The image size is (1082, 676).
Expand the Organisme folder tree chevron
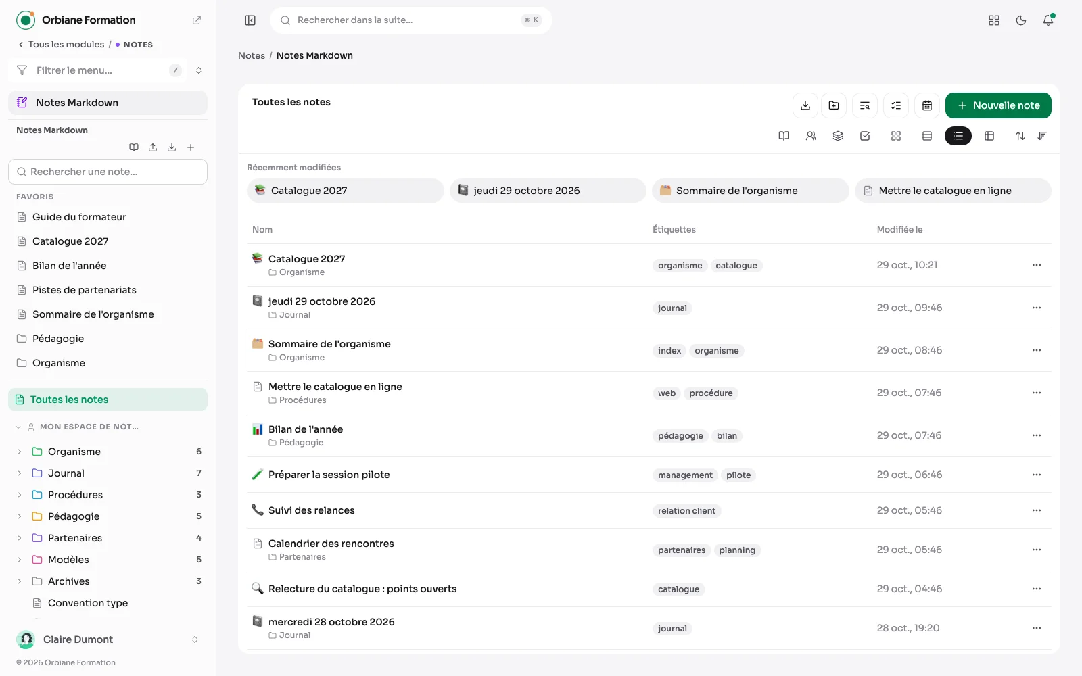pyautogui.click(x=20, y=452)
